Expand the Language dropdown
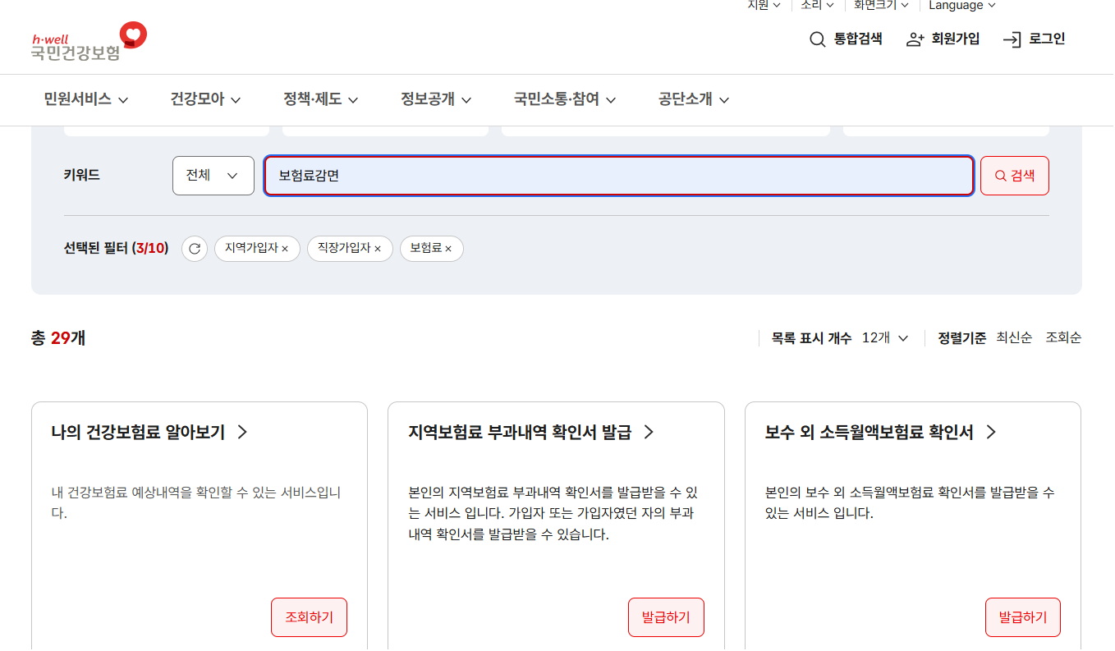 [960, 6]
